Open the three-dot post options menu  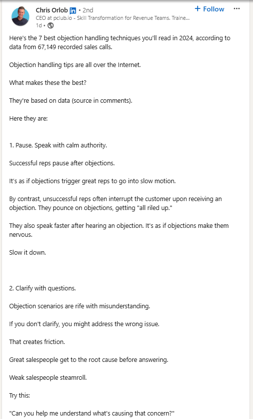(237, 9)
